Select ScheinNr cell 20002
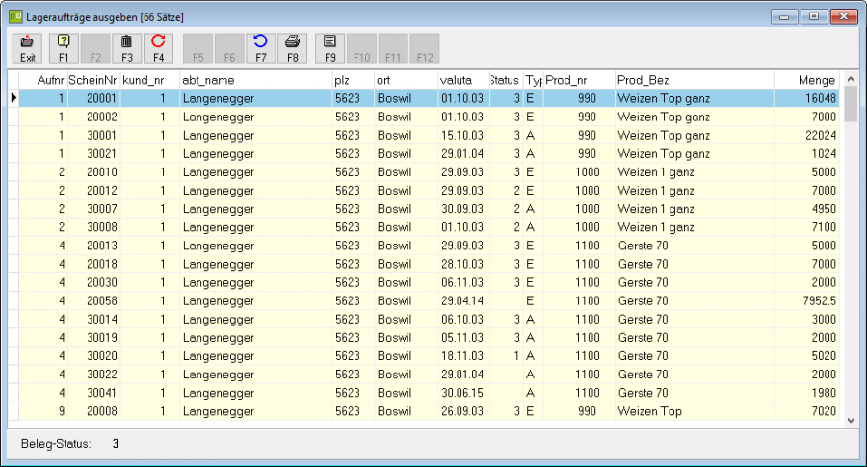The width and height of the screenshot is (867, 467). [92, 117]
